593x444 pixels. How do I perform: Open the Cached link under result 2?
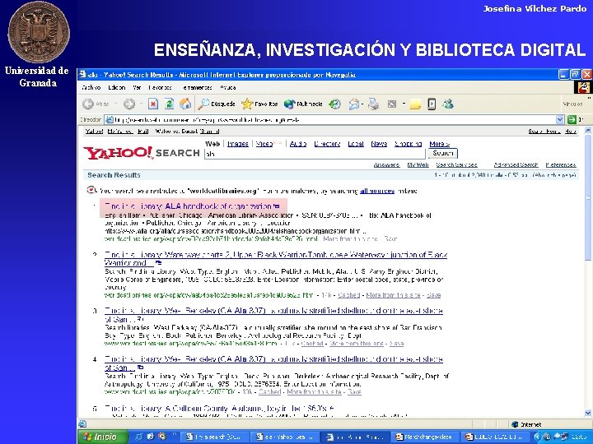[x=348, y=295]
